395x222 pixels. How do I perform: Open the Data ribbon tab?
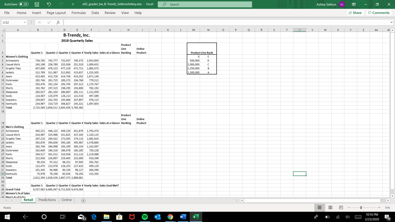click(x=95, y=13)
